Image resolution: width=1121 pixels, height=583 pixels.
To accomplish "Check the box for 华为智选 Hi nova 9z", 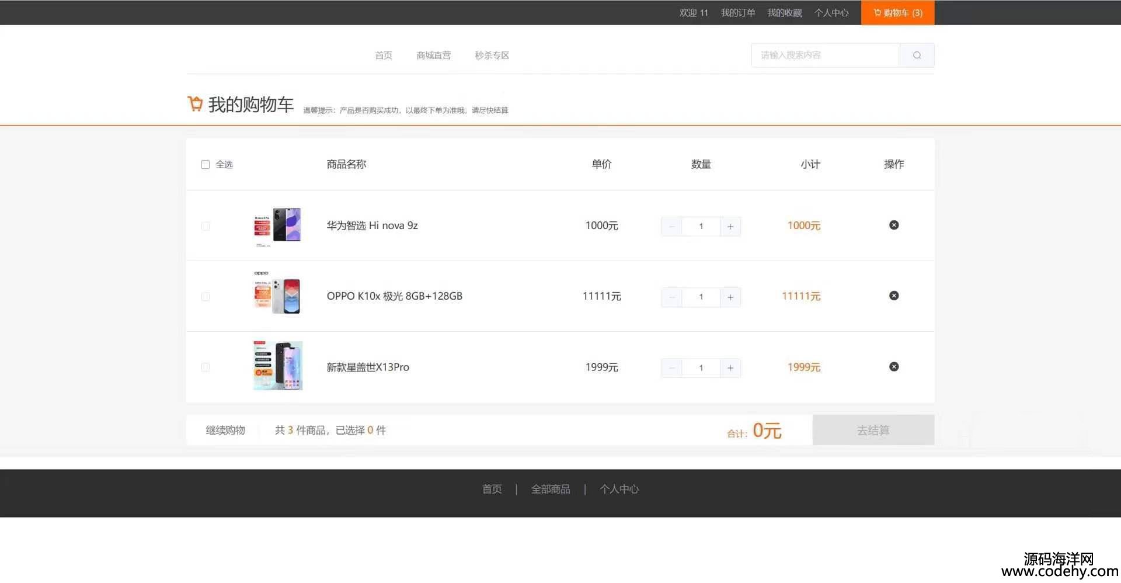I will [206, 226].
